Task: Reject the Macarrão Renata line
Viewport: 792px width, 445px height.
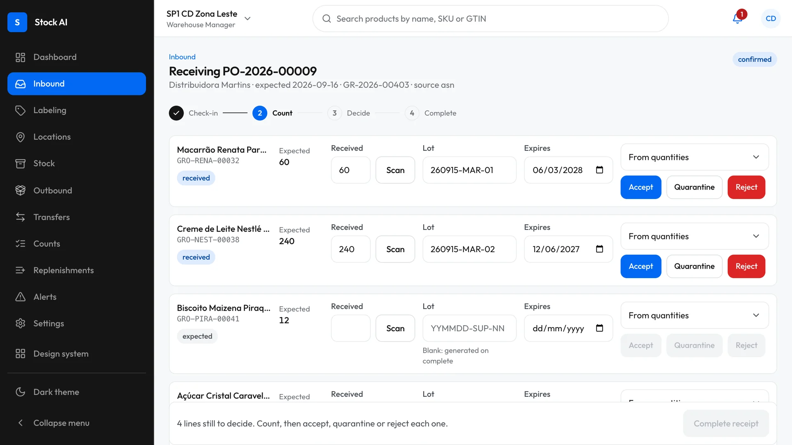Action: click(746, 187)
